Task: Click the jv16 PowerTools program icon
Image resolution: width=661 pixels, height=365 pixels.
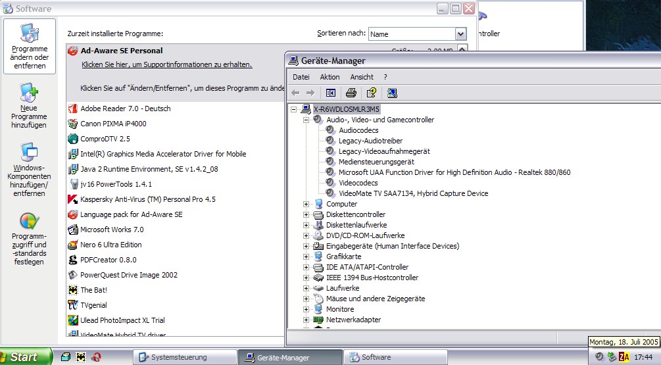Action: (x=74, y=184)
